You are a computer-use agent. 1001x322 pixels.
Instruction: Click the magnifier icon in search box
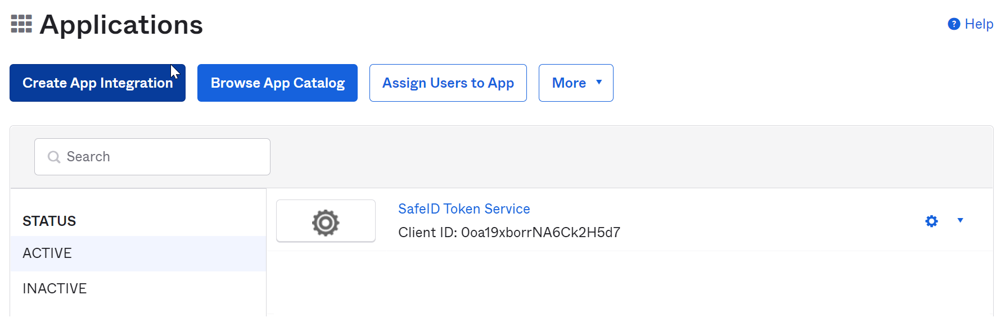click(54, 157)
